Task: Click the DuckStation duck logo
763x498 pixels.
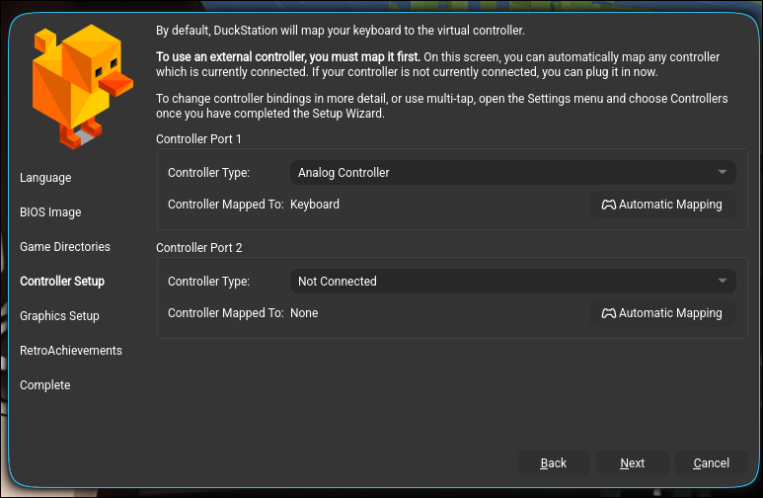Action: tap(83, 86)
